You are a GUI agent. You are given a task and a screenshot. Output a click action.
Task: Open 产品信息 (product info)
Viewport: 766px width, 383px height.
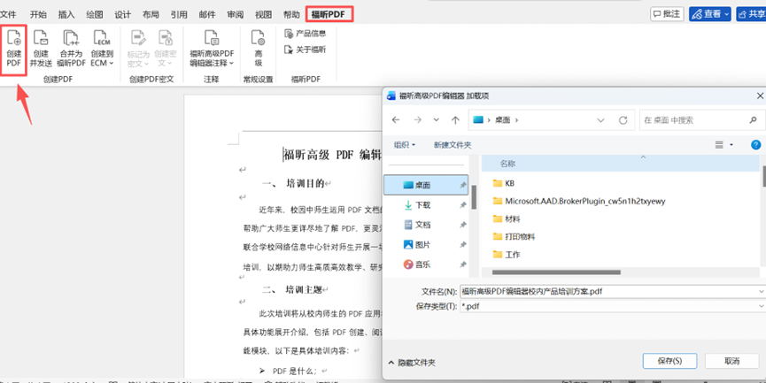point(305,34)
